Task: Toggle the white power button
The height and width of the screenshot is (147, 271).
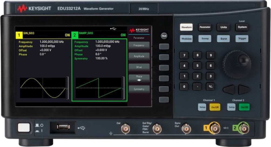Action: click(x=24, y=128)
